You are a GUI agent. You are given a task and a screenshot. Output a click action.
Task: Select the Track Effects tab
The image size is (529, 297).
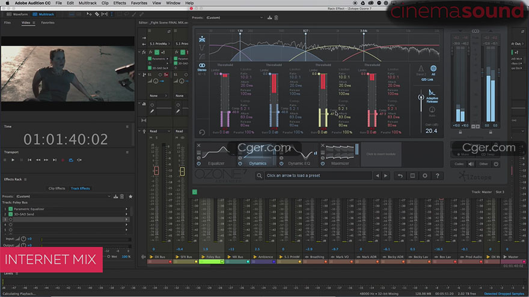pos(81,188)
